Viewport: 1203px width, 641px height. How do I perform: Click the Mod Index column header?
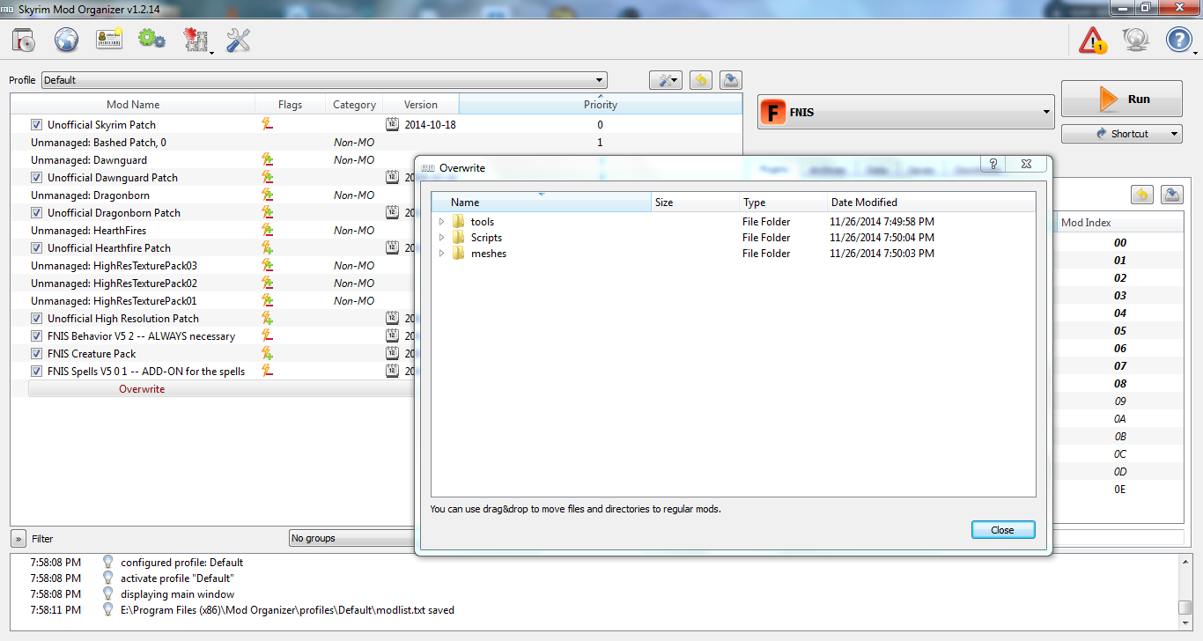(x=1119, y=223)
